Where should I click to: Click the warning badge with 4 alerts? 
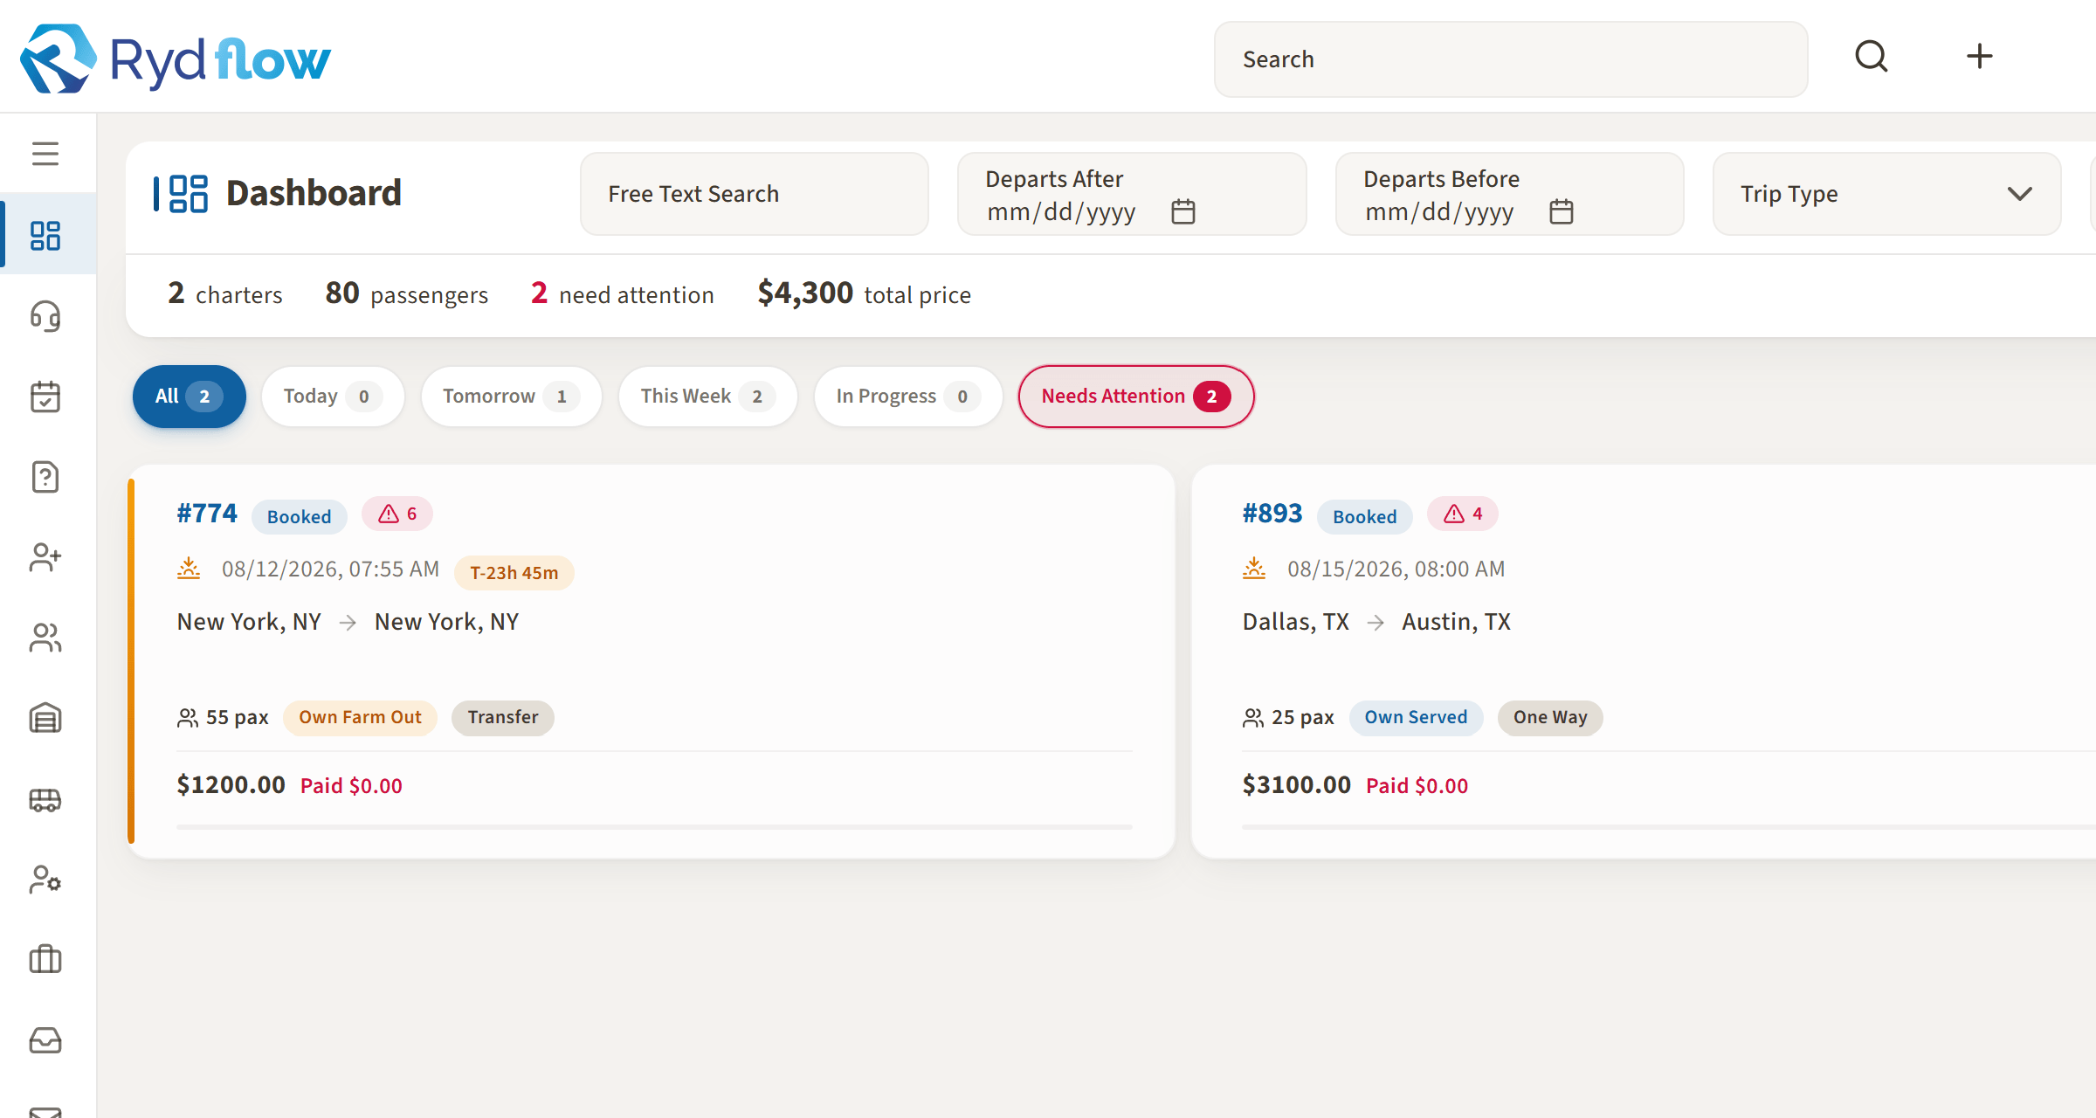pyautogui.click(x=1463, y=514)
